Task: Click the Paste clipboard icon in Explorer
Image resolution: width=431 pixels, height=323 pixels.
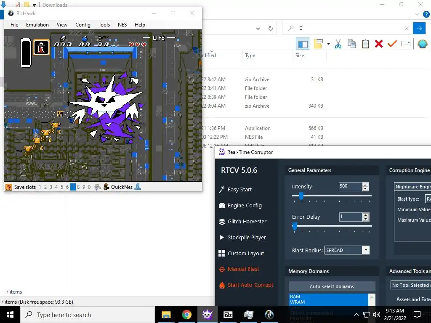Action: 365,44
